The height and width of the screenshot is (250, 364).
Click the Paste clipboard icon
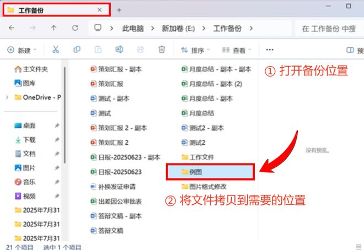(x=98, y=50)
